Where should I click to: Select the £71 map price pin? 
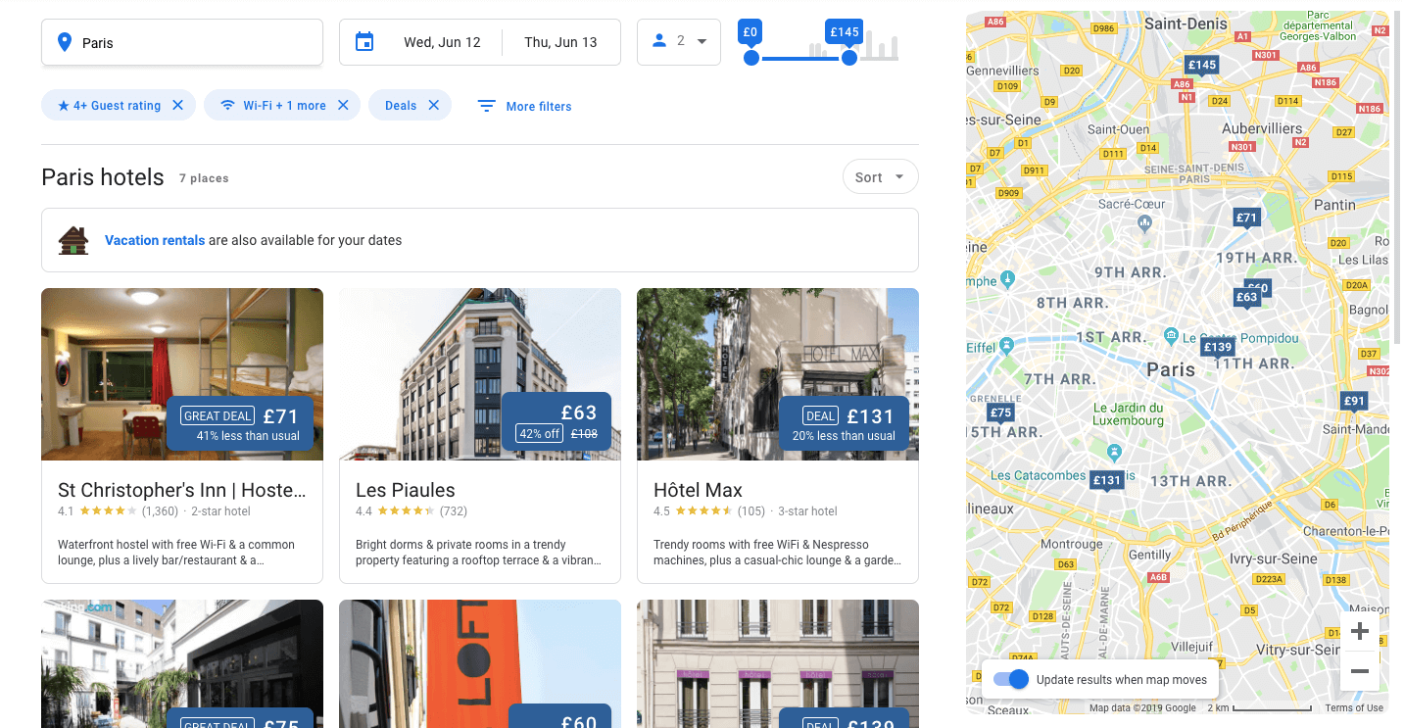1246,218
